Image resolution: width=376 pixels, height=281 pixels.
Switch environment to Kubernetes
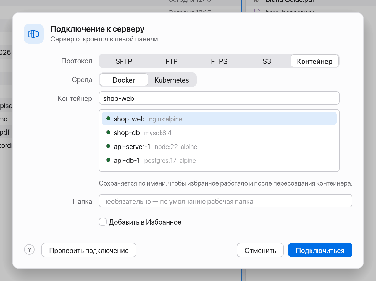pyautogui.click(x=172, y=80)
